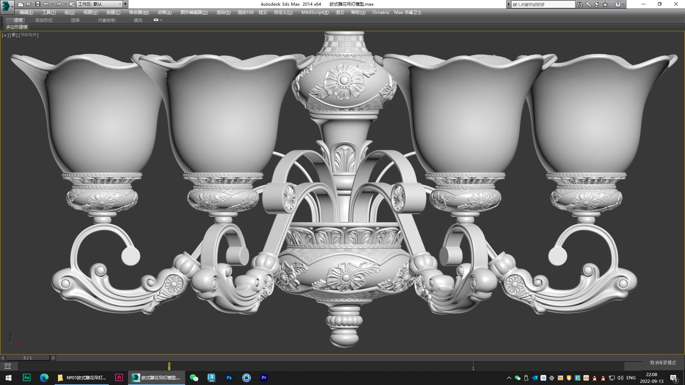685x385 pixels.
Task: Create a new scene file
Action: [x=20, y=4]
